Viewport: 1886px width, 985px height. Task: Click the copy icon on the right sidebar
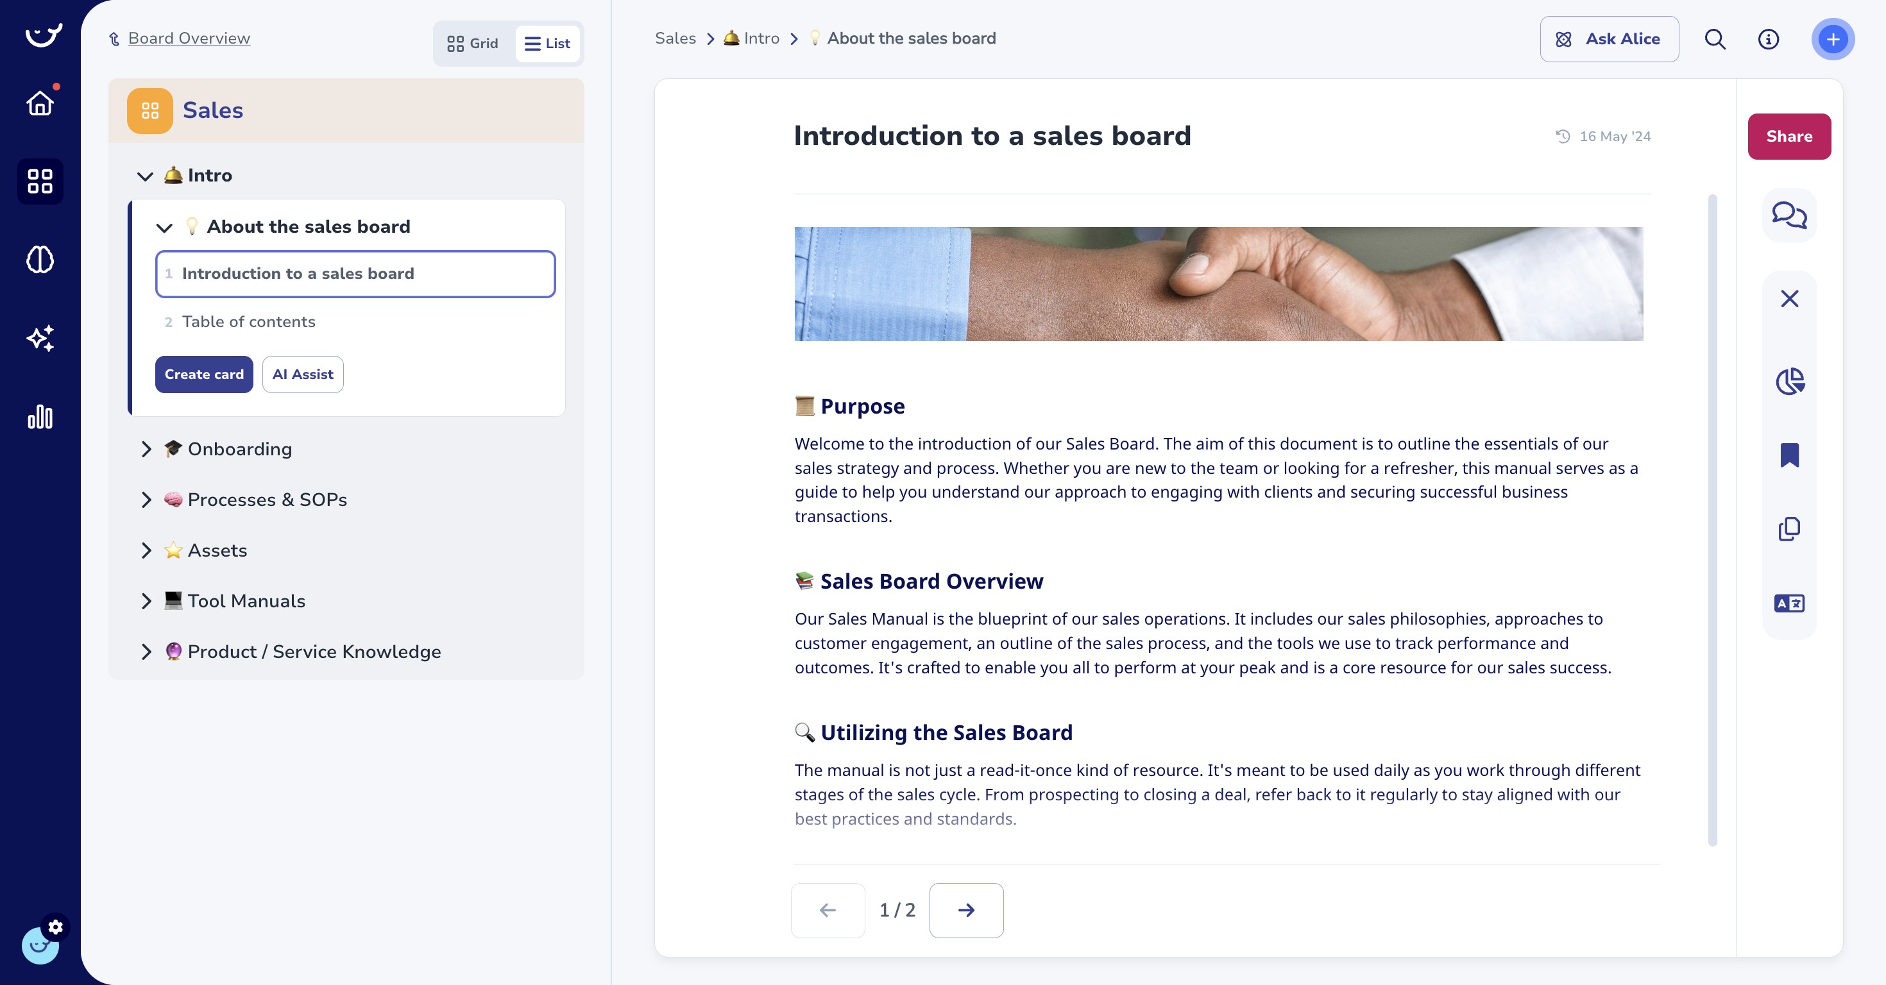click(x=1788, y=529)
